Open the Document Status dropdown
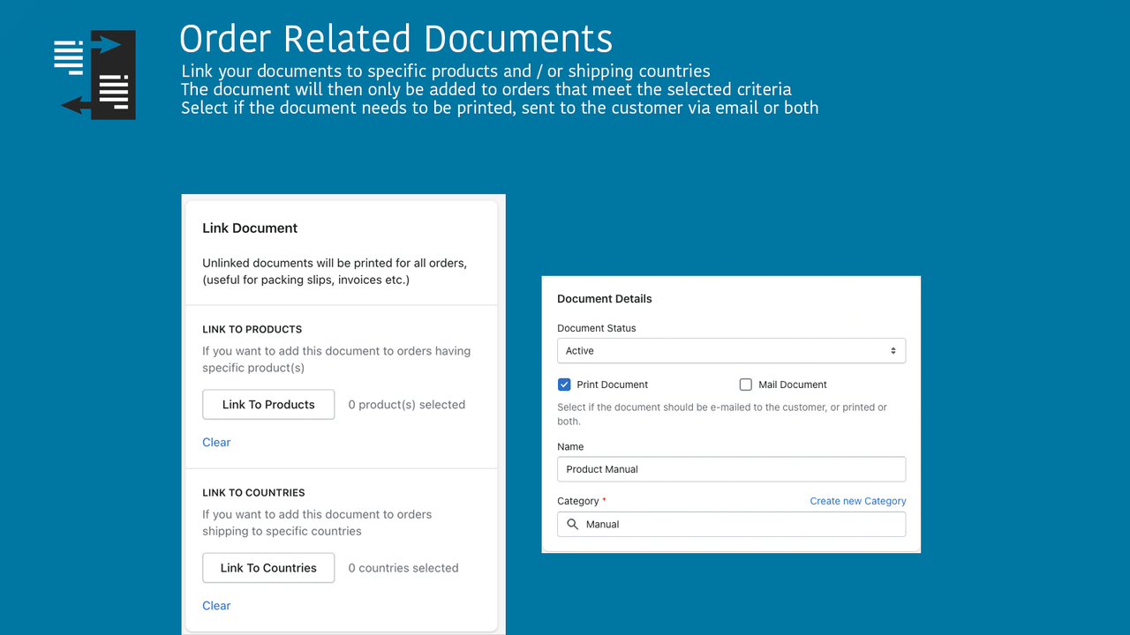 tap(731, 351)
